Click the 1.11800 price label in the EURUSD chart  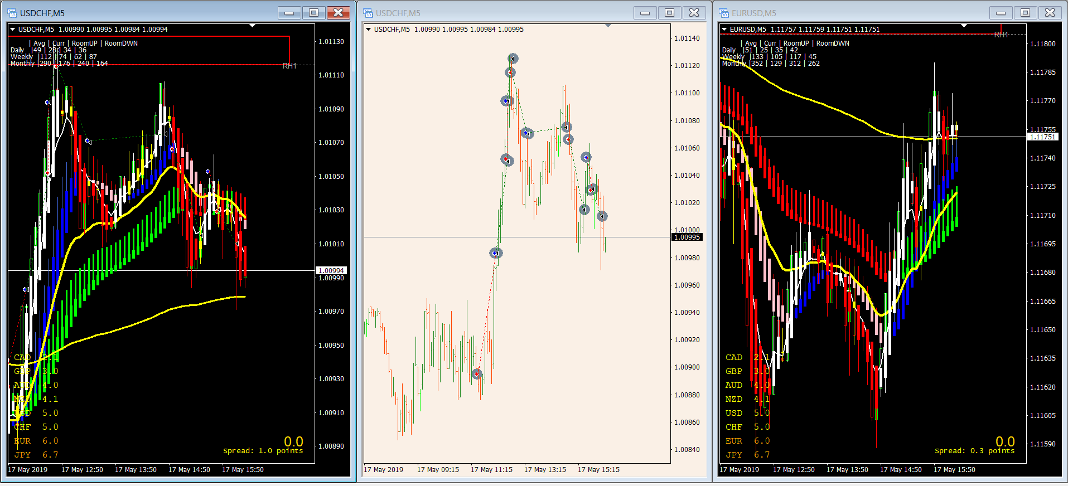tap(1042, 44)
